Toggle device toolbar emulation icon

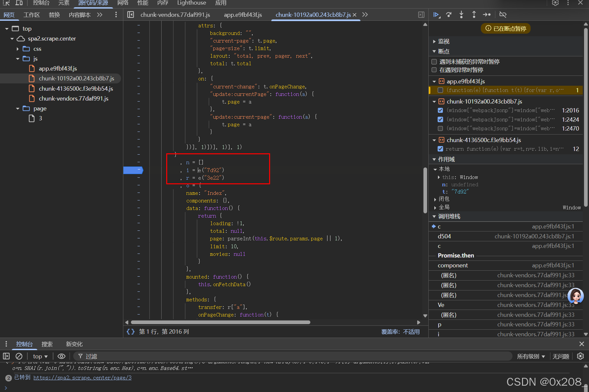point(19,3)
